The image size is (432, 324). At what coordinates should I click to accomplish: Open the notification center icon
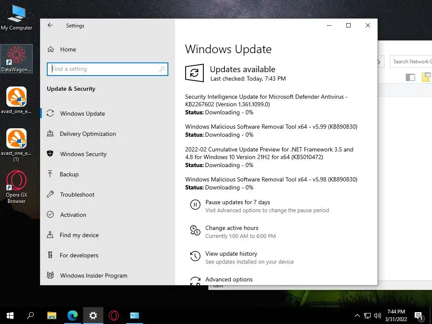(x=418, y=316)
